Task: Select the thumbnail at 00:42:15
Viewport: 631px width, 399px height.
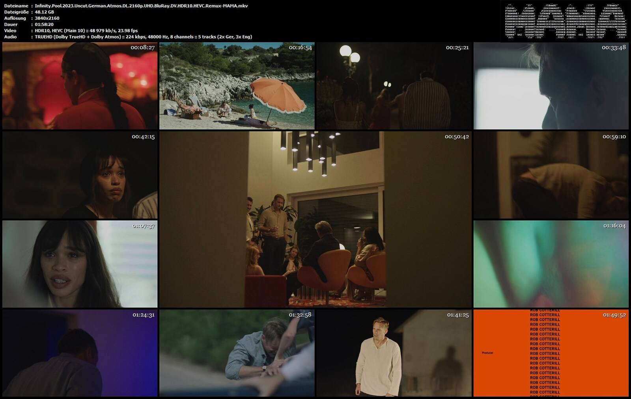Action: pos(80,175)
